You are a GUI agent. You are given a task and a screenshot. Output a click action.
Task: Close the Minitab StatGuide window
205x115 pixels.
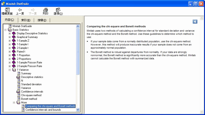coord(201,4)
